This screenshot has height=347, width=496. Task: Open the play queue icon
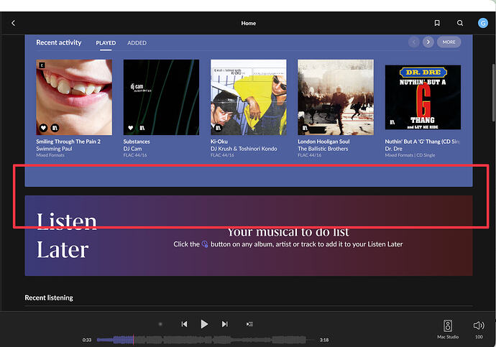[249, 324]
